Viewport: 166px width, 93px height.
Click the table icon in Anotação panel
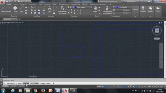pyautogui.click(x=54, y=13)
